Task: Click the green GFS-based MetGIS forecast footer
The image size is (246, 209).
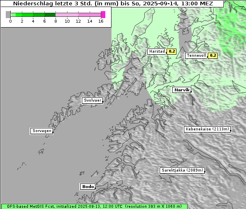Action: [94, 206]
